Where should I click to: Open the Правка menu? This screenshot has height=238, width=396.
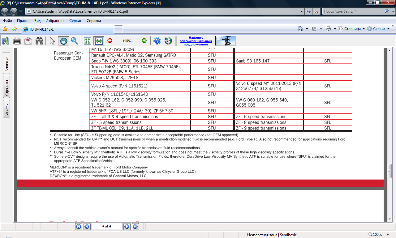pyautogui.click(x=23, y=21)
